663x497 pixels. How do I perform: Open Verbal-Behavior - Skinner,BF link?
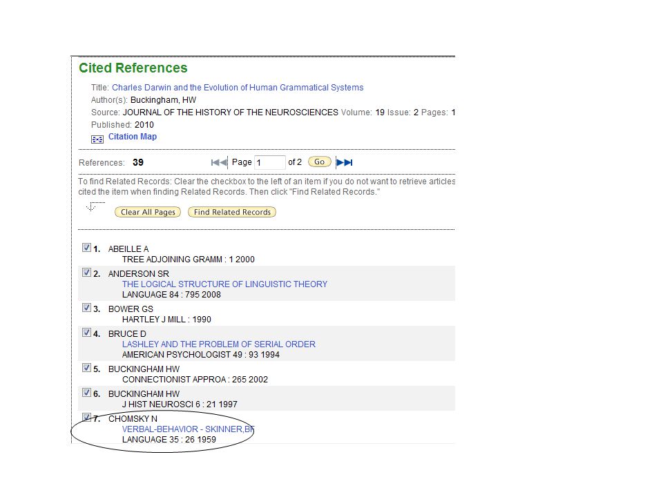[188, 429]
